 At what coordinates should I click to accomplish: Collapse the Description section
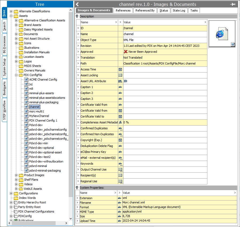pos(77,16)
